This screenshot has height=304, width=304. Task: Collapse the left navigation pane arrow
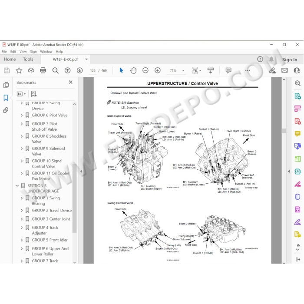click(81, 171)
